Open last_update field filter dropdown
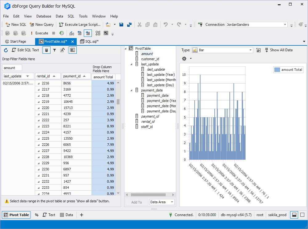This screenshot has height=229, width=308. click(x=27, y=76)
